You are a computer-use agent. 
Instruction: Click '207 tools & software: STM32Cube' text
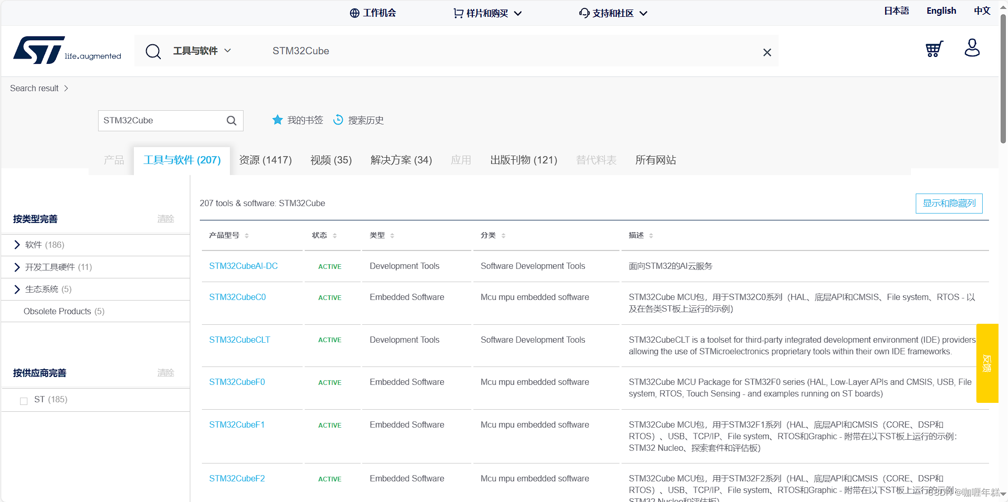[262, 204]
